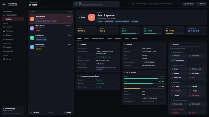
Task: Click the large JL avatar in header
Action: tap(91, 17)
